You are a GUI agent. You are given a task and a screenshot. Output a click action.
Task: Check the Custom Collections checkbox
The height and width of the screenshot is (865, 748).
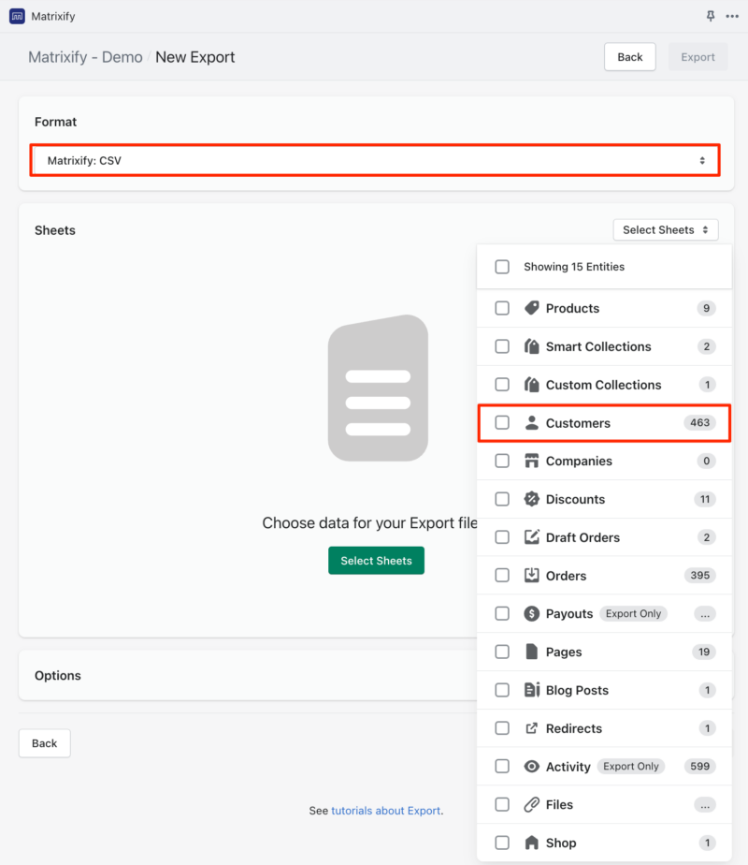point(502,385)
